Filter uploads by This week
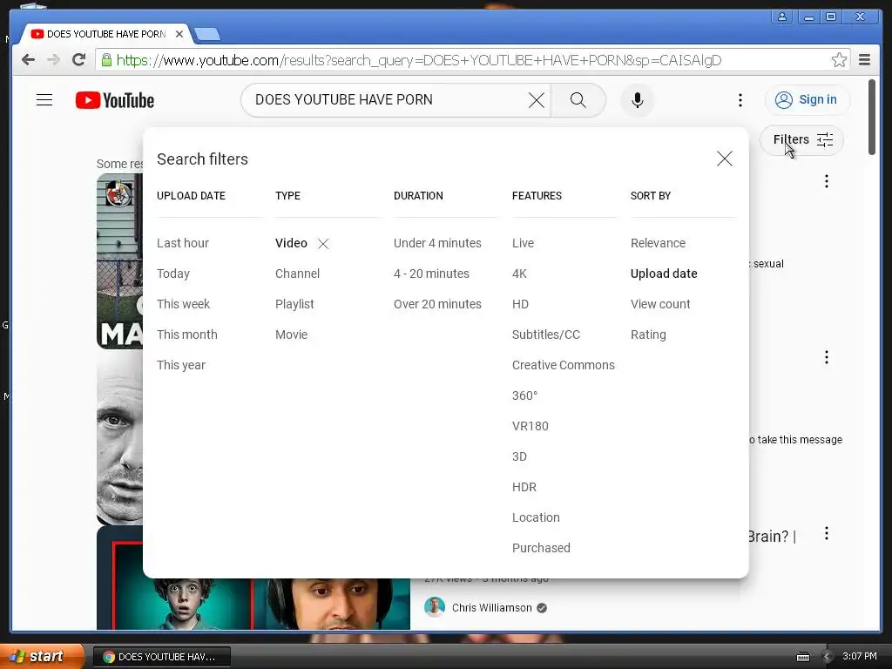 pyautogui.click(x=183, y=304)
